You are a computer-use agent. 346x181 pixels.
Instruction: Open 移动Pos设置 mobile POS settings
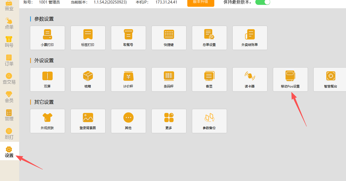point(290,79)
